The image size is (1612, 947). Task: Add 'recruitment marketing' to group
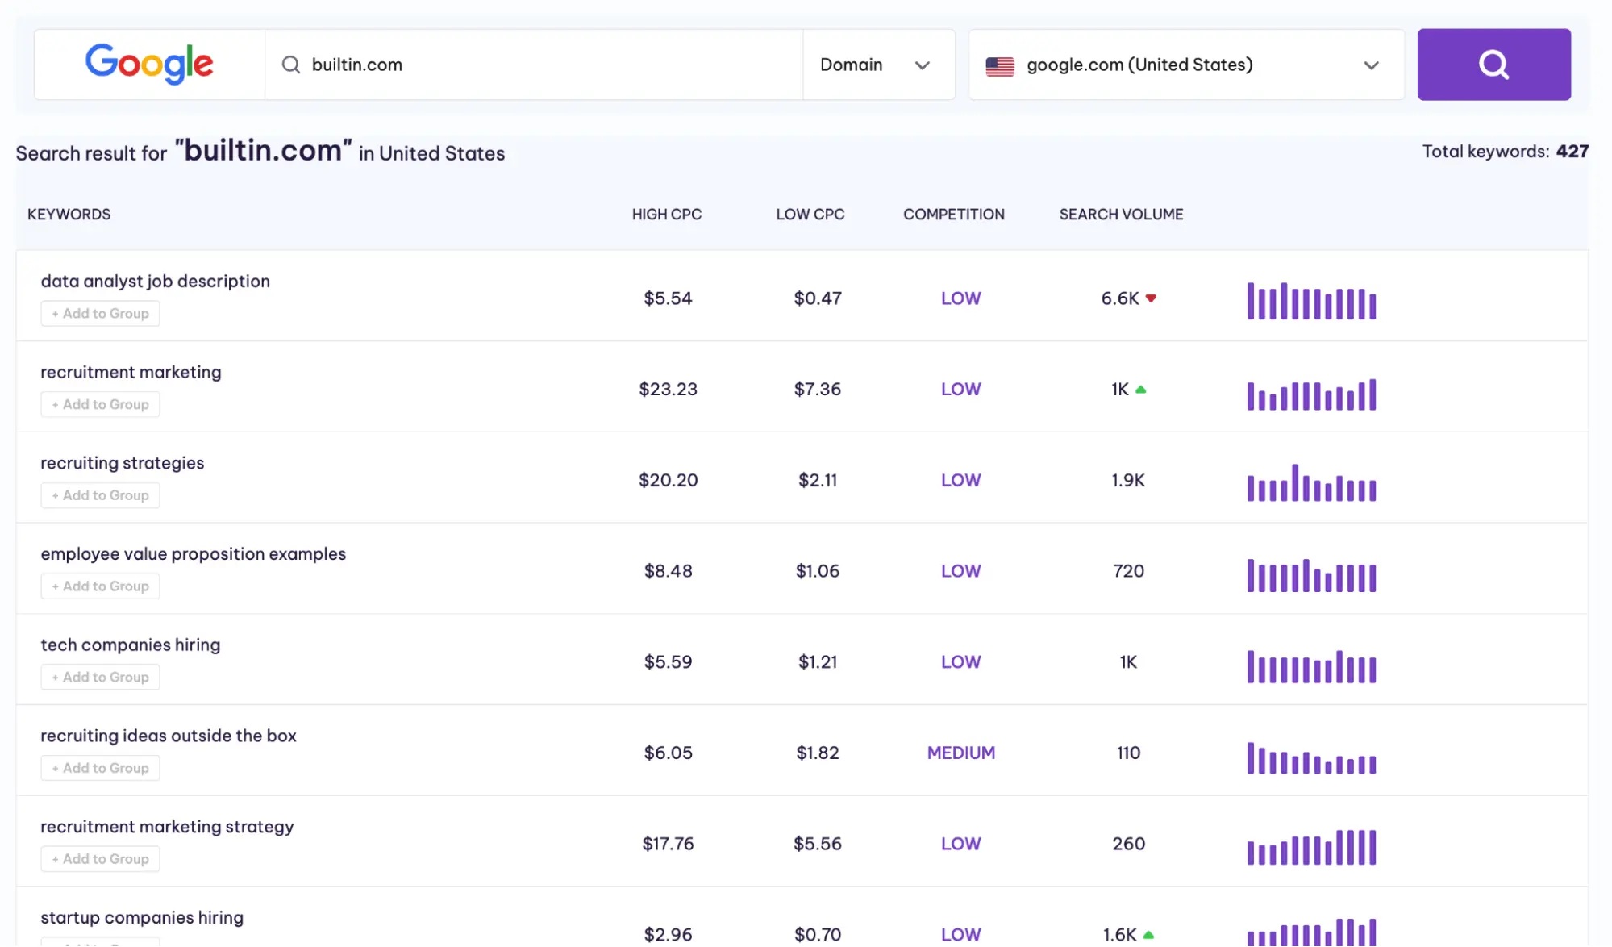tap(100, 405)
